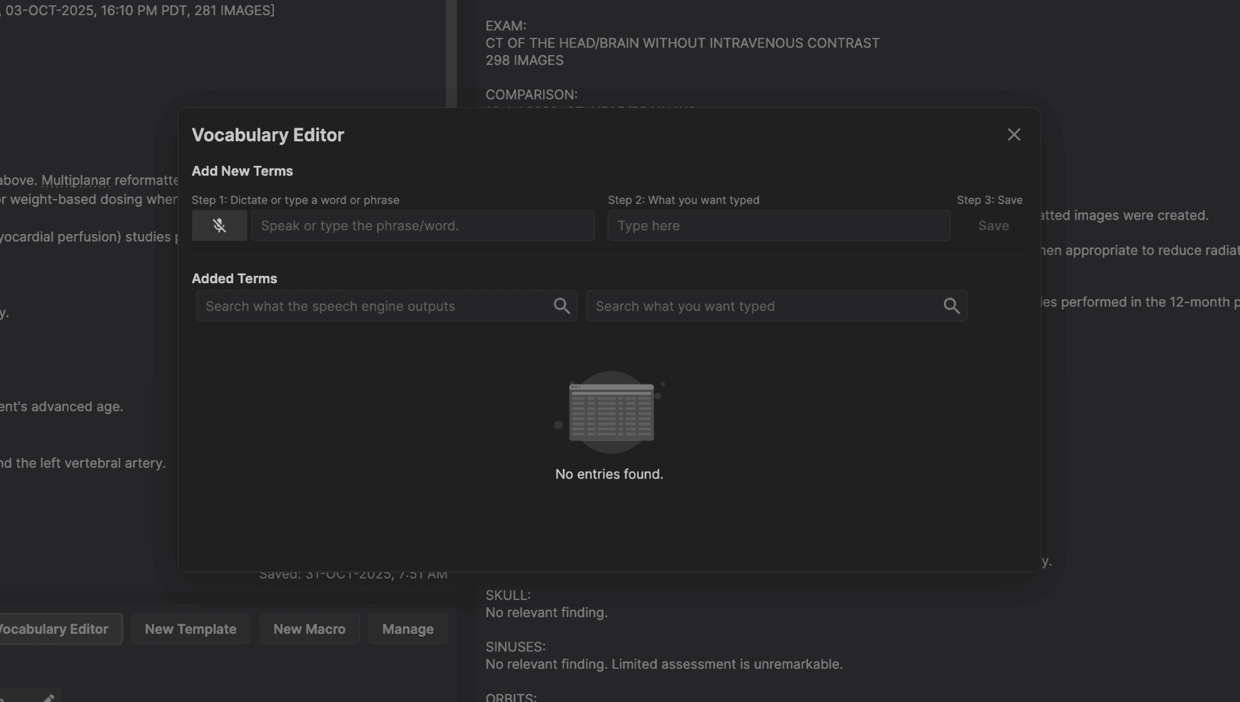
Task: Click the 'CT OF THE HEAD/BRAIN' exam line
Action: [x=682, y=43]
